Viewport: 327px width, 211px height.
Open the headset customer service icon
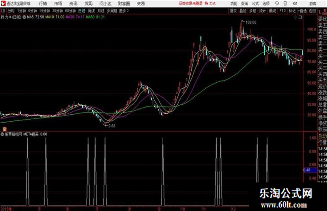click(277, 3)
